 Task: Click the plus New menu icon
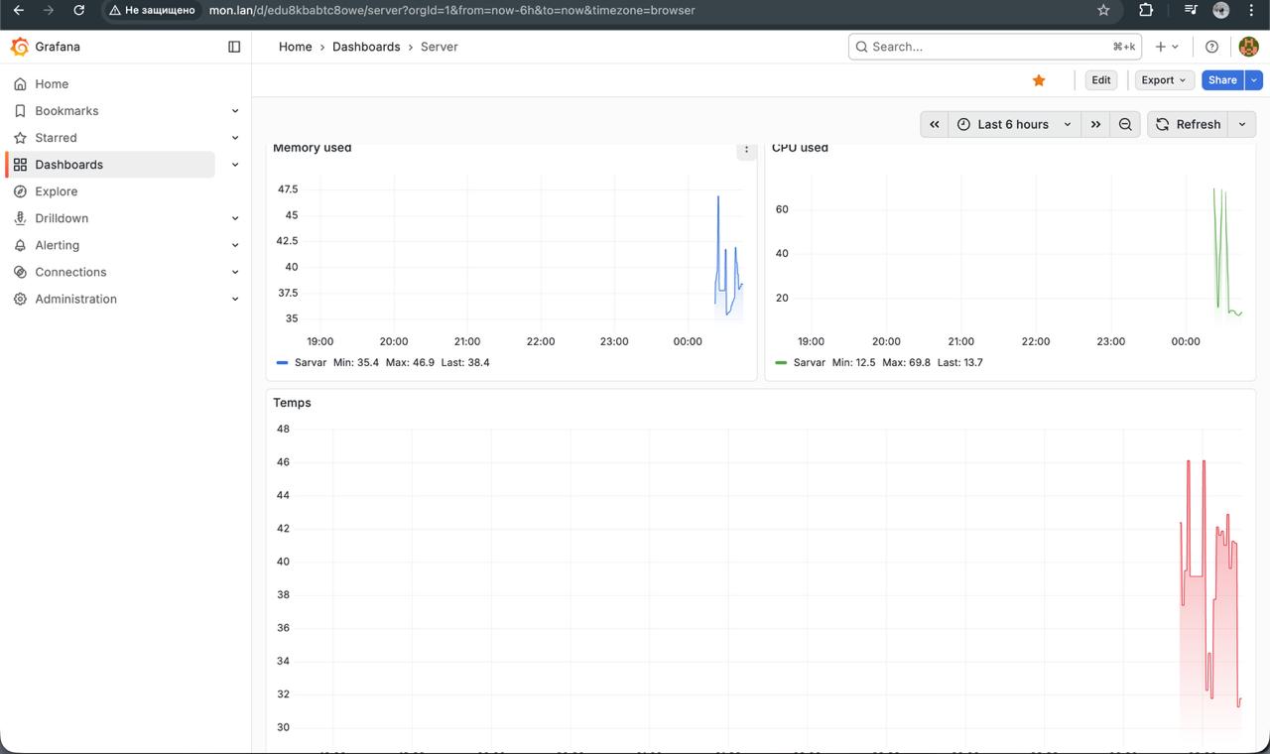click(x=1166, y=47)
